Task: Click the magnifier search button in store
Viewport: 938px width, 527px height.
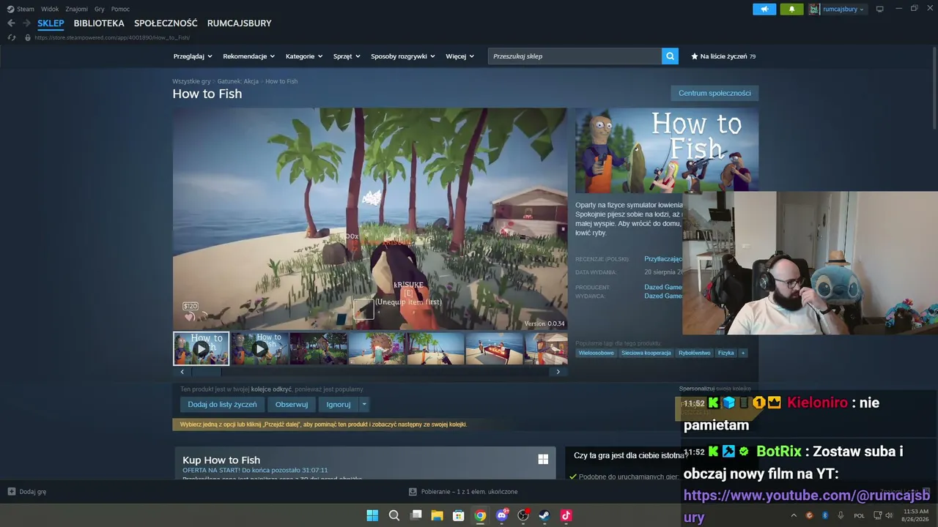Action: pos(670,56)
